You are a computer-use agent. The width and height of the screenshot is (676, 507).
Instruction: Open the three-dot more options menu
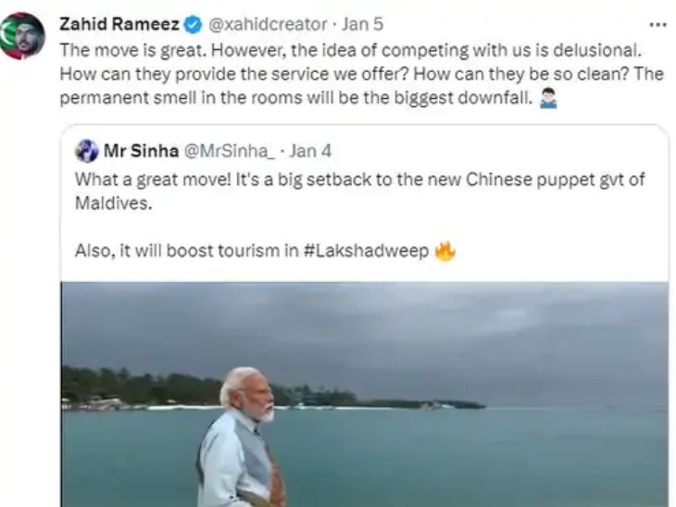[657, 25]
